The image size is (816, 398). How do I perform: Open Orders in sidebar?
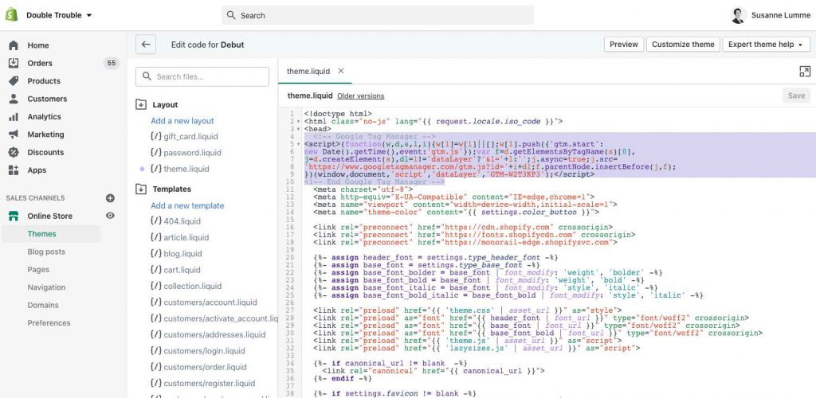[x=40, y=64]
